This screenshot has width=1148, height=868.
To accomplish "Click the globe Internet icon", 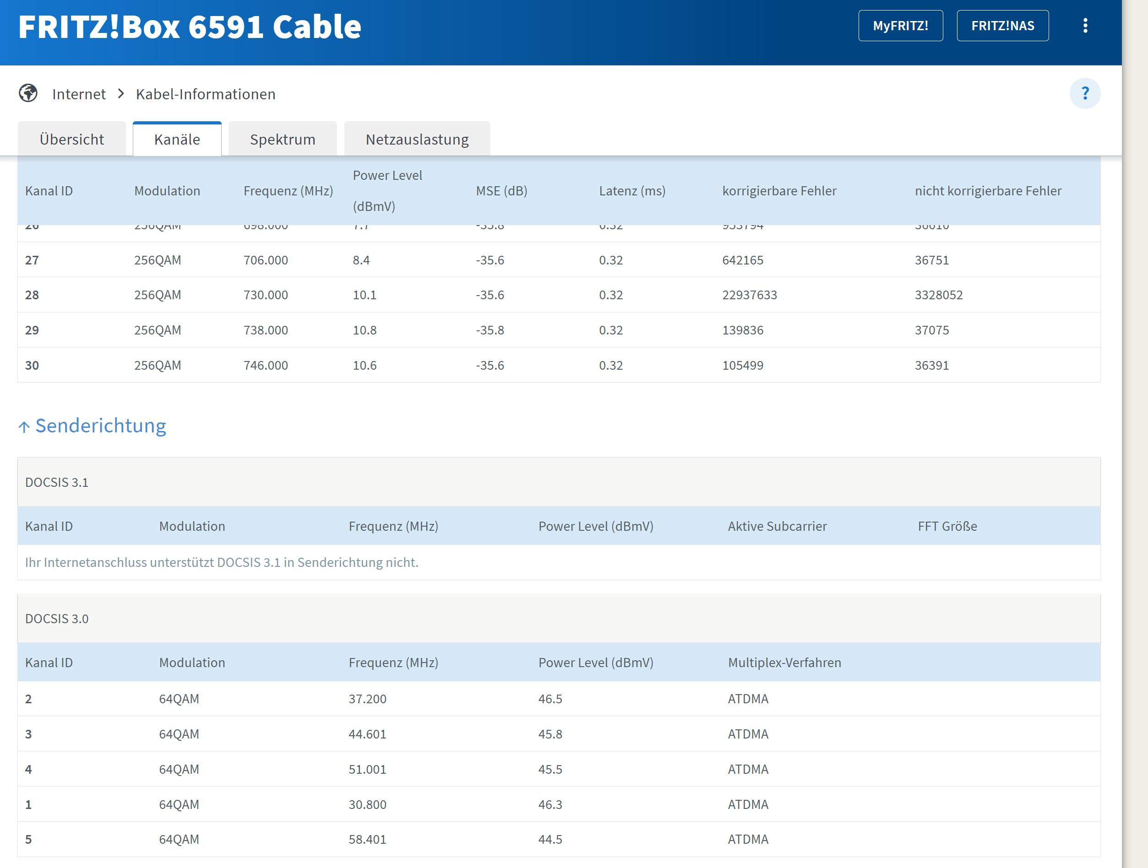I will 28,93.
